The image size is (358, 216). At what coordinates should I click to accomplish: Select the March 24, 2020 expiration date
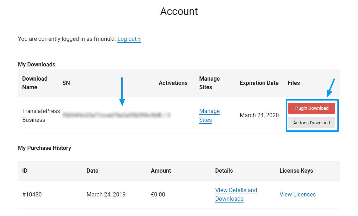tap(259, 115)
